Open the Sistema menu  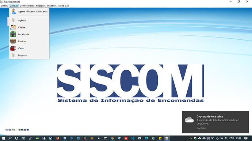pos(4,5)
